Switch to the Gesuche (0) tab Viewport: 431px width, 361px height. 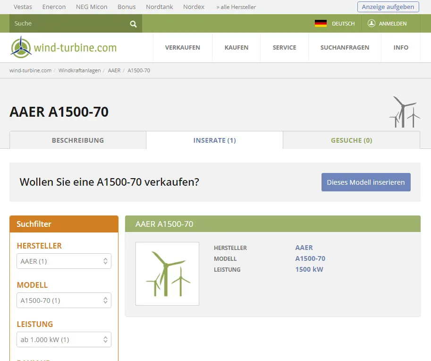tap(351, 140)
